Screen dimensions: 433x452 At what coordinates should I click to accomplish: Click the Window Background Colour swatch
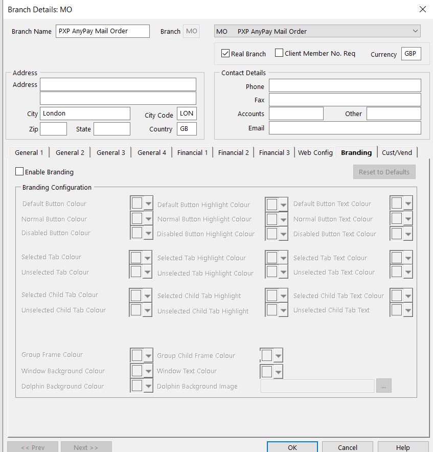[x=137, y=371]
